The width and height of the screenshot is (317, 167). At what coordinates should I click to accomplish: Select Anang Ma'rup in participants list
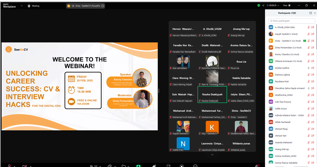click(291, 149)
